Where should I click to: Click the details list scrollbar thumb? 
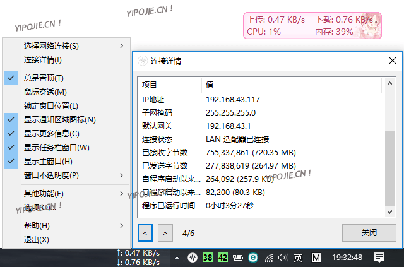tap(390, 169)
